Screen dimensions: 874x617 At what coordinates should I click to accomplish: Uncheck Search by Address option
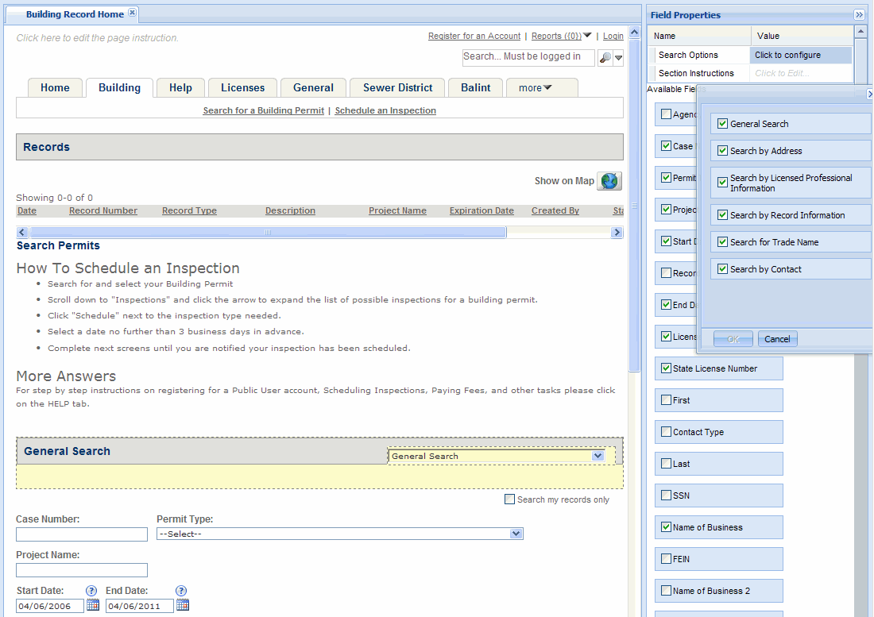tap(722, 151)
